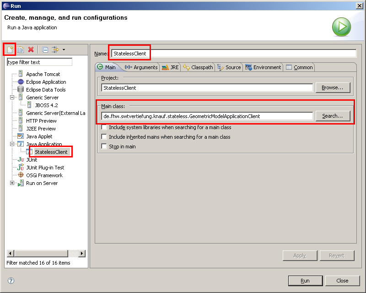Click the OSGi Framework icon

tap(21, 175)
